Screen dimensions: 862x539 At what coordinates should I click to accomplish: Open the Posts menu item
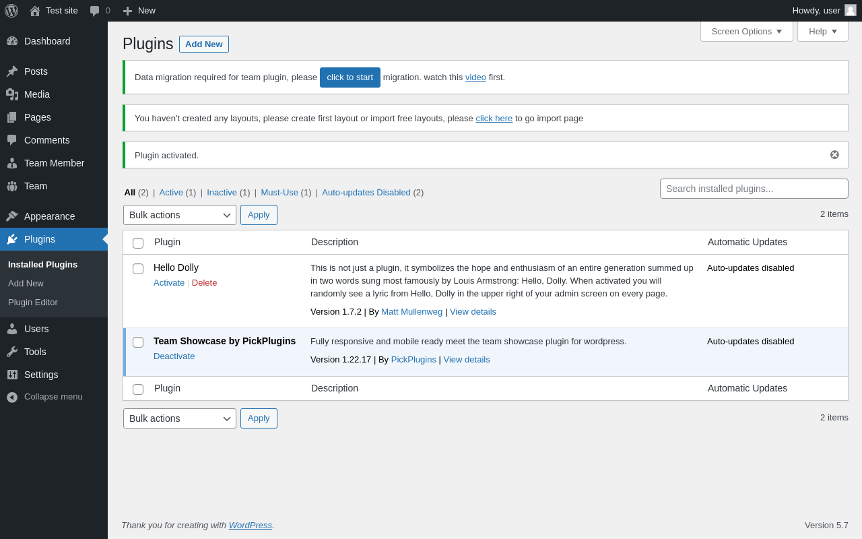coord(54,71)
